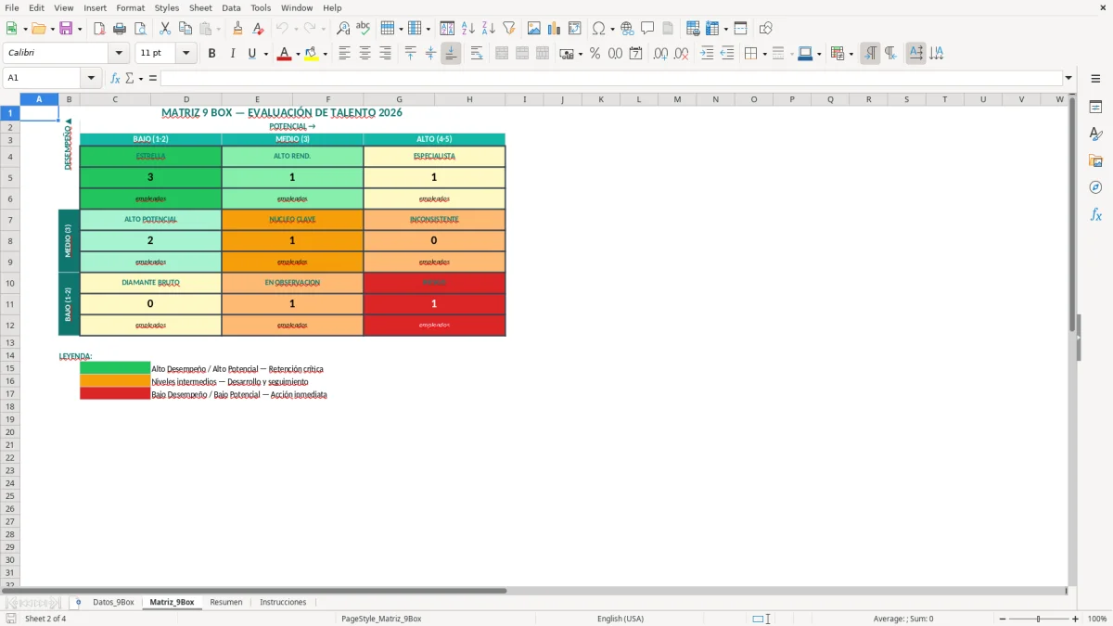Viewport: 1113px width, 626px height.
Task: Toggle Print Preview
Action: coord(140,29)
